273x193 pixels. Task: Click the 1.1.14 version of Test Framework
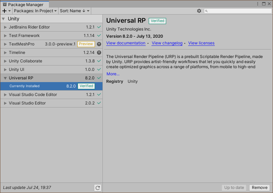coord(89,36)
